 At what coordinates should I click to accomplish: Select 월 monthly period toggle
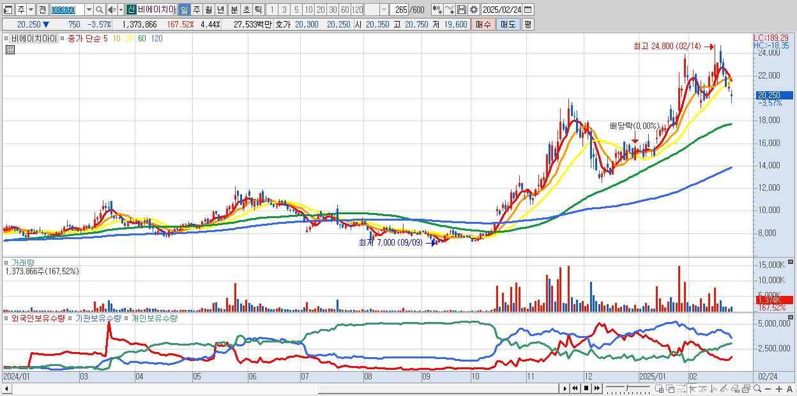click(208, 10)
